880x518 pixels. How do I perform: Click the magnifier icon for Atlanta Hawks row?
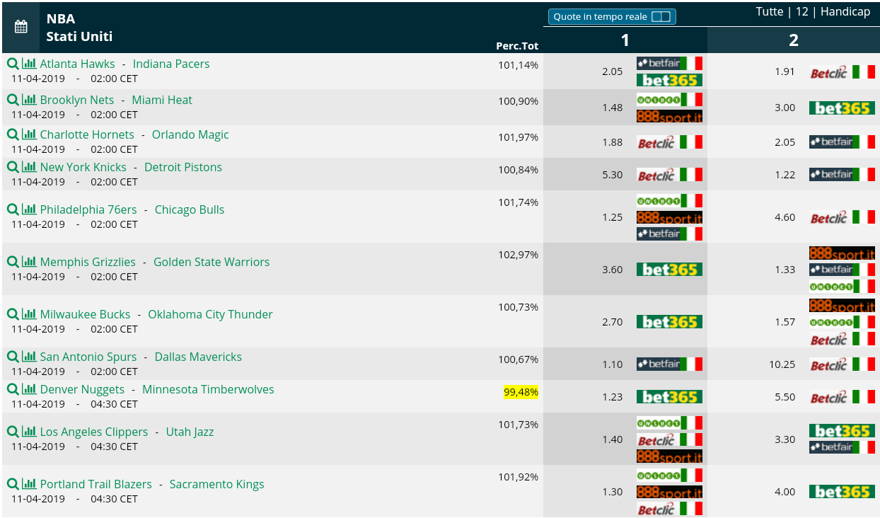coord(13,64)
